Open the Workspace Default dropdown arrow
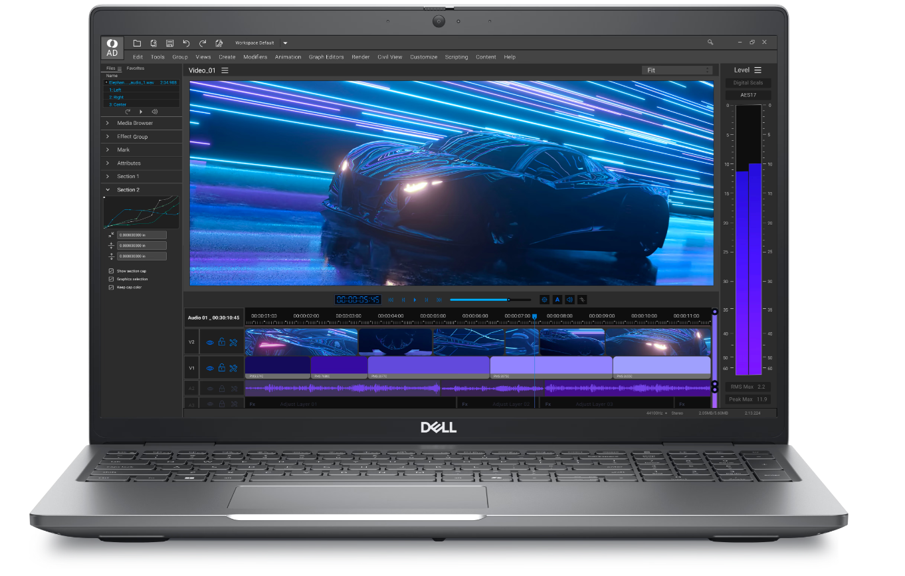Viewport: 905px width, 576px height. tap(285, 43)
